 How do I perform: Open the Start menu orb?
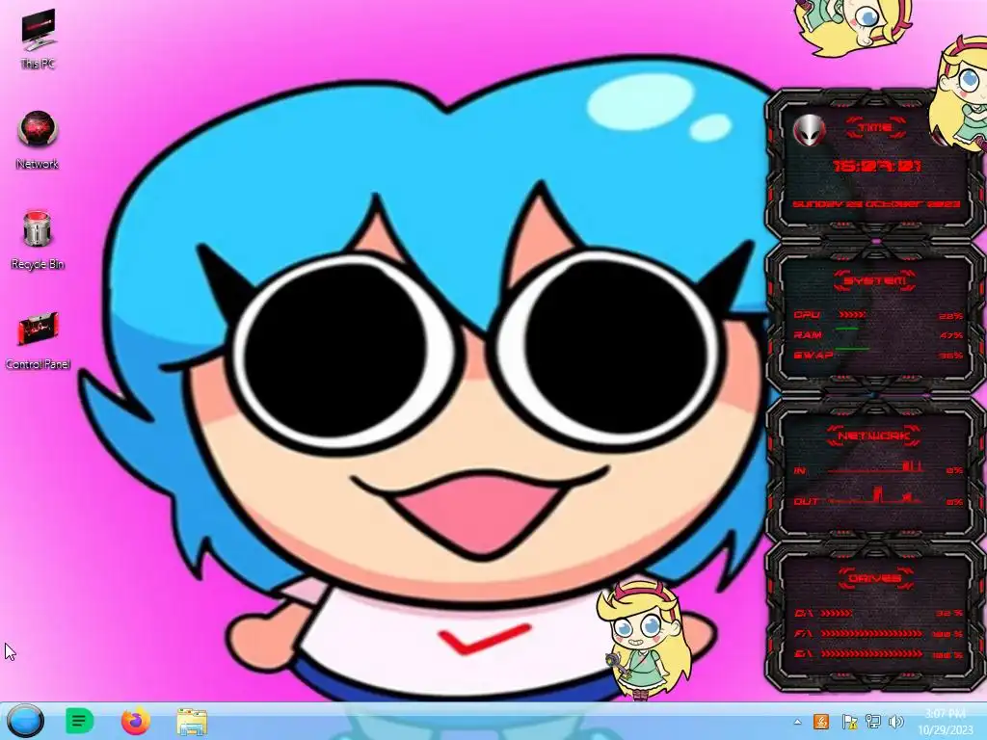tap(26, 721)
